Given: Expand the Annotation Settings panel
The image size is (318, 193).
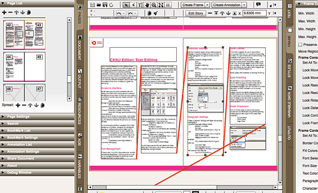Looking at the screenshot, I should (x=37, y=151).
